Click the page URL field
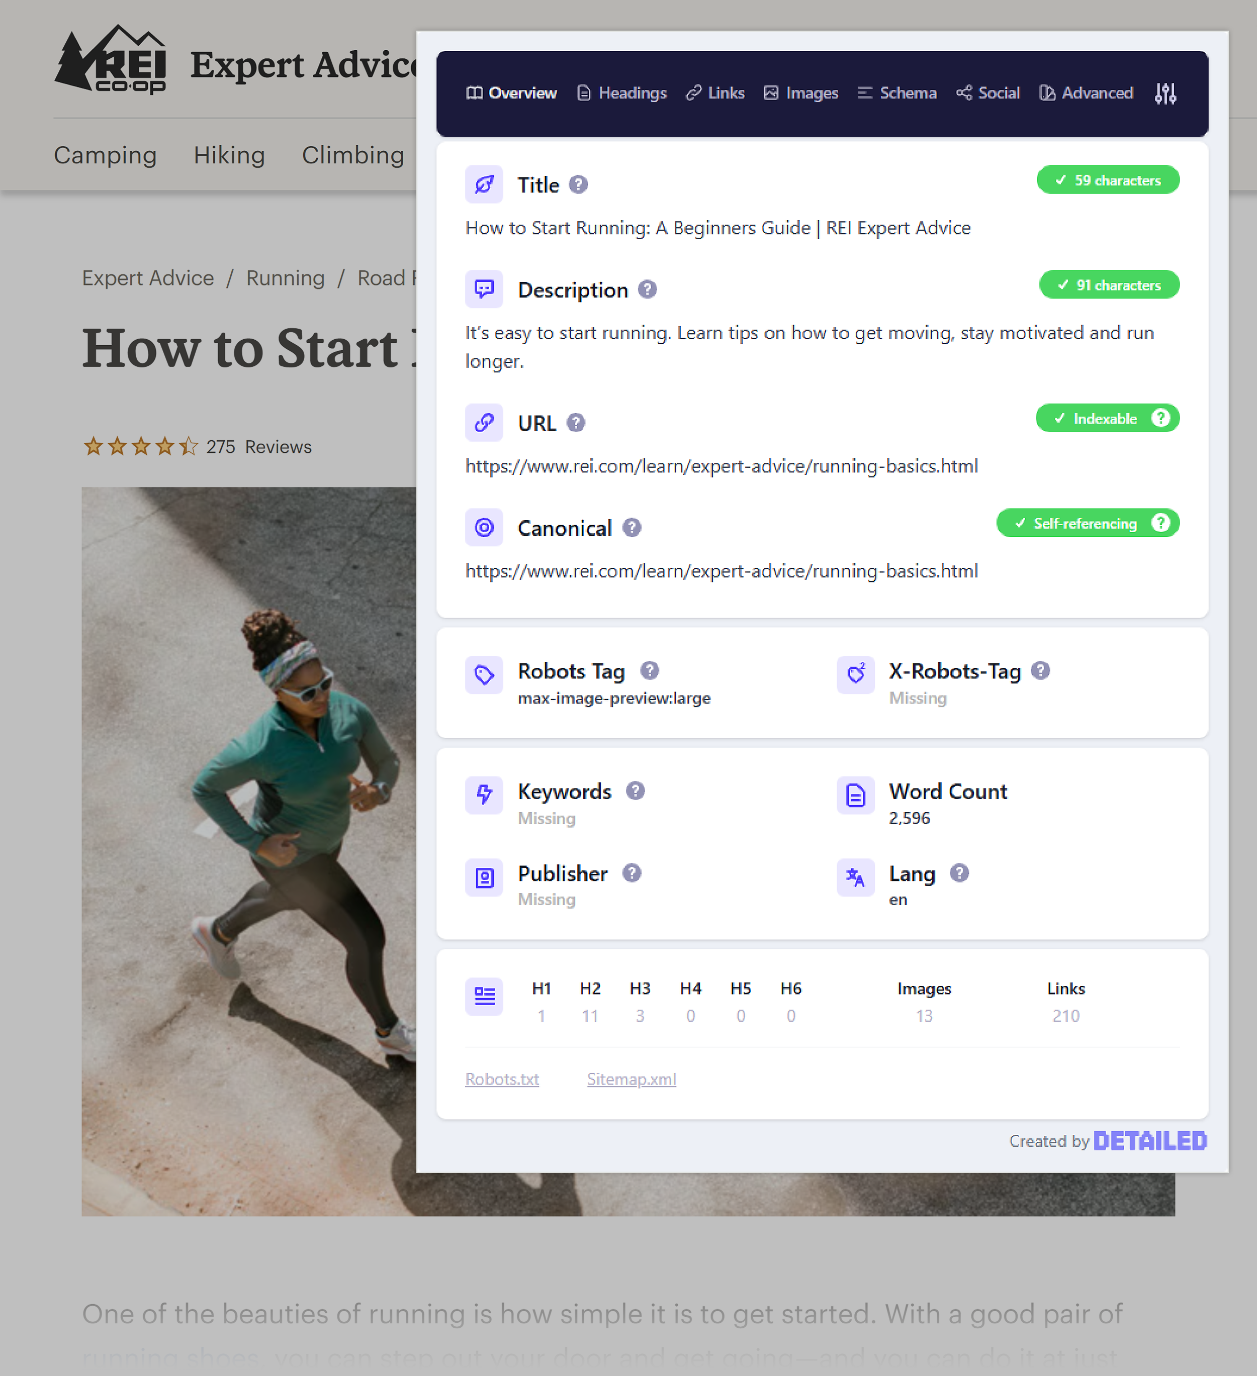This screenshot has width=1257, height=1376. (721, 465)
